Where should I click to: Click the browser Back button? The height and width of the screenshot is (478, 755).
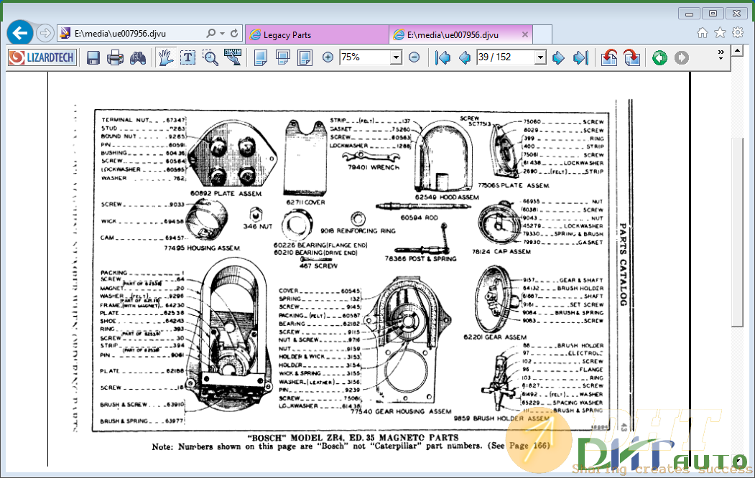19,33
